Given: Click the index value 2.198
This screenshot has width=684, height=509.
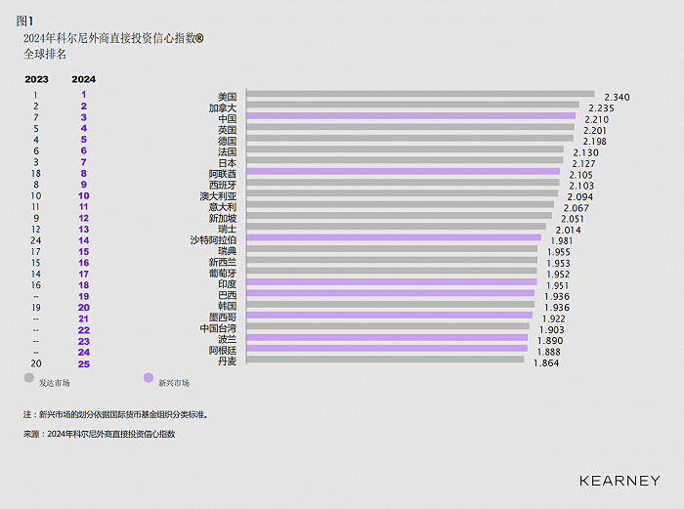Looking at the screenshot, I should [594, 142].
